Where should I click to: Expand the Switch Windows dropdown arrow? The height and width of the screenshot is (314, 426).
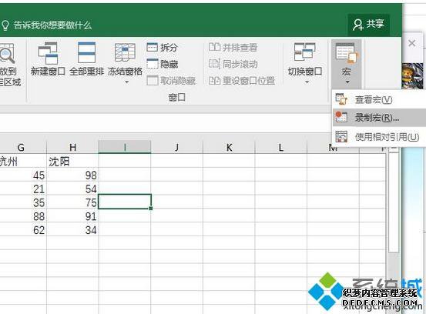[x=307, y=82]
